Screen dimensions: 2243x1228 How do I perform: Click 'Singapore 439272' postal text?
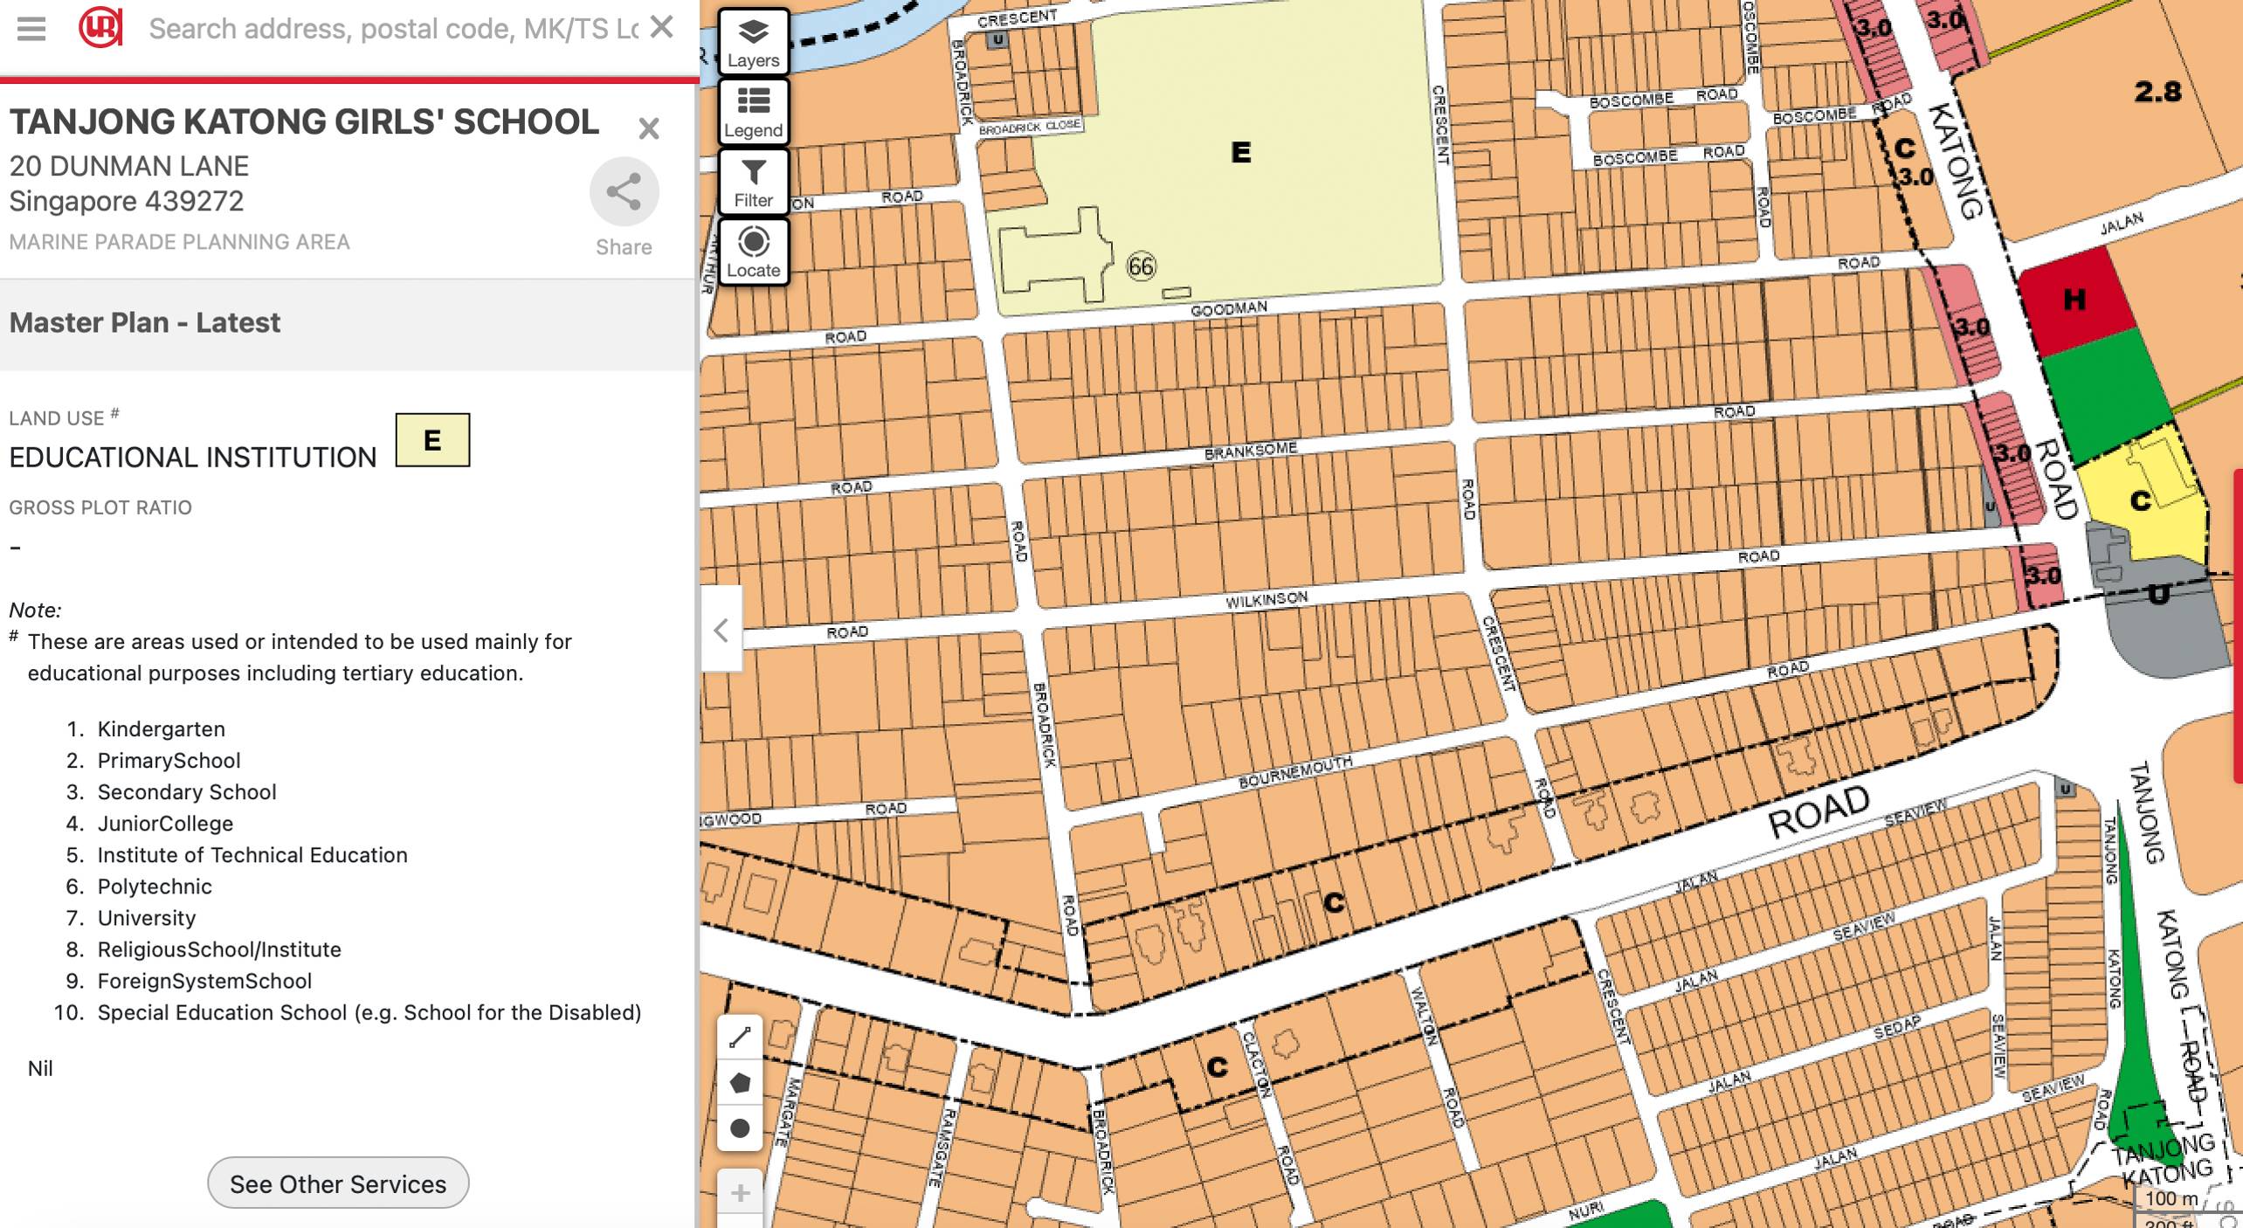point(127,201)
